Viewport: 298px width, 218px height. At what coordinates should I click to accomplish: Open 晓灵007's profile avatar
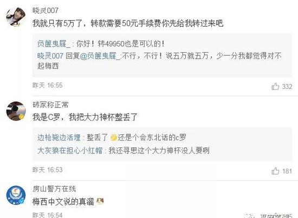(16, 17)
